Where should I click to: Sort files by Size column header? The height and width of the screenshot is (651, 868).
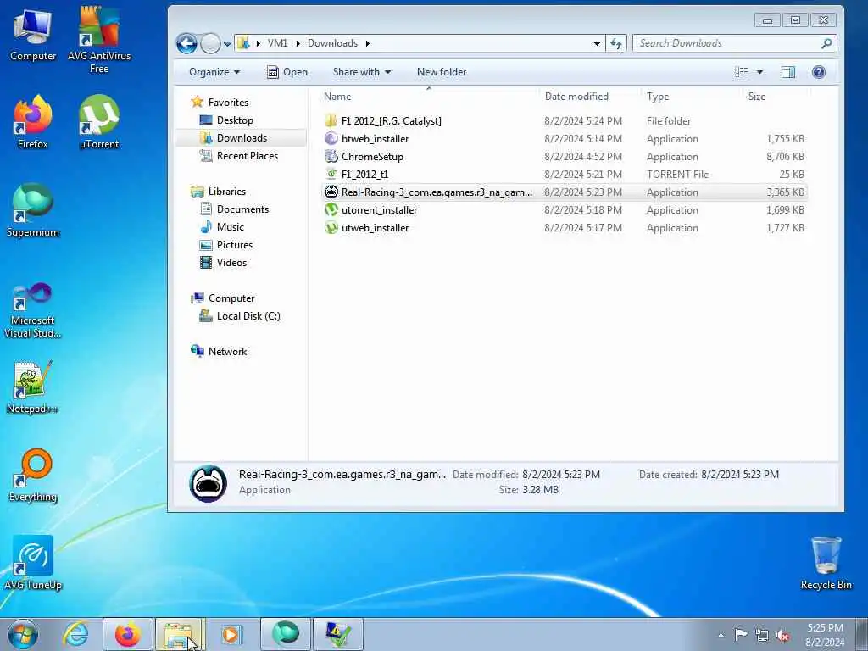tap(776, 97)
